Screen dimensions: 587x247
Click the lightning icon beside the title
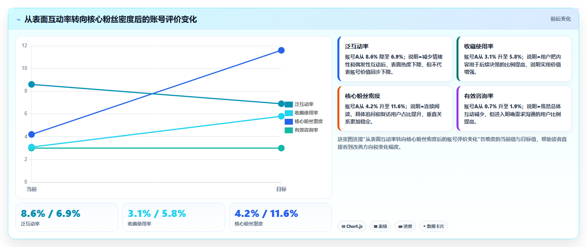coord(18,20)
